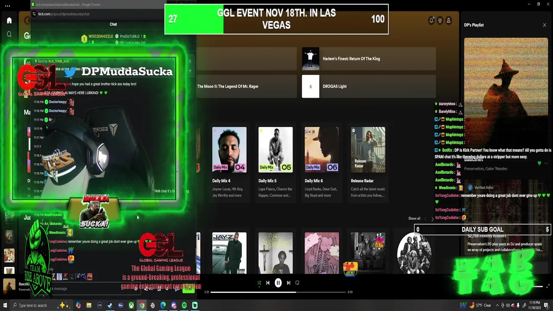The image size is (553, 311).
Task: Open the What's New notification bell
Action: [x=431, y=20]
